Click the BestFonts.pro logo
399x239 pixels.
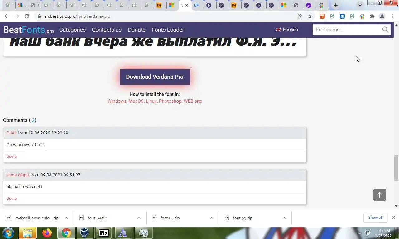[x=28, y=30]
